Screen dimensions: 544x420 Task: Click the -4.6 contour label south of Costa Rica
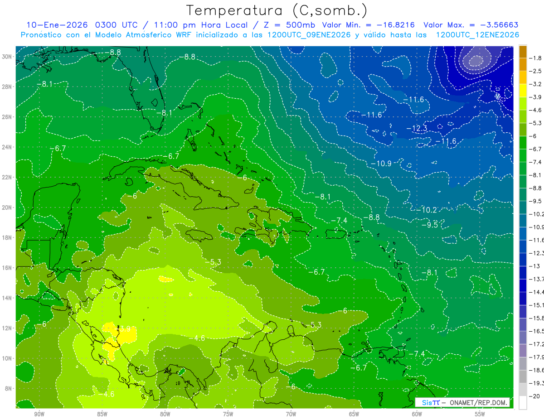click(x=106, y=394)
